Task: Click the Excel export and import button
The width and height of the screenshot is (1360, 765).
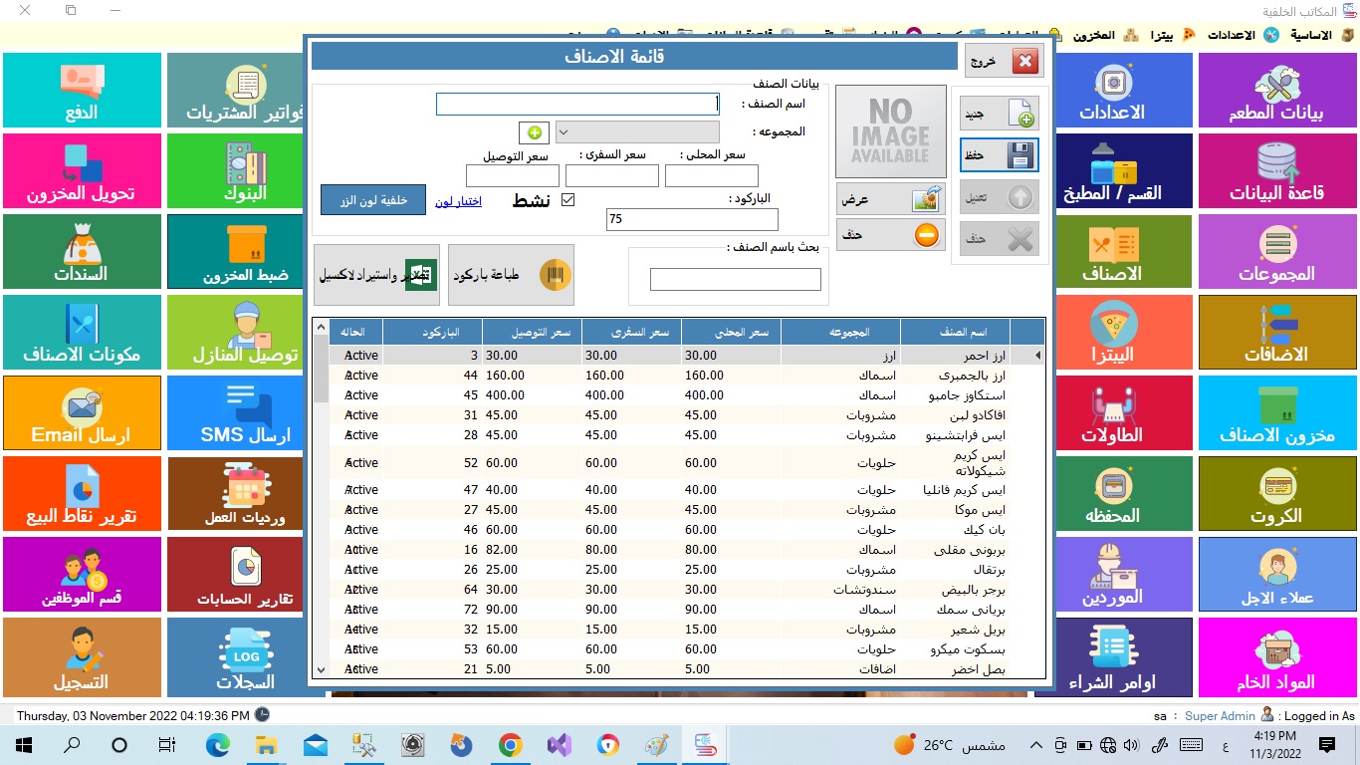Action: 376,275
